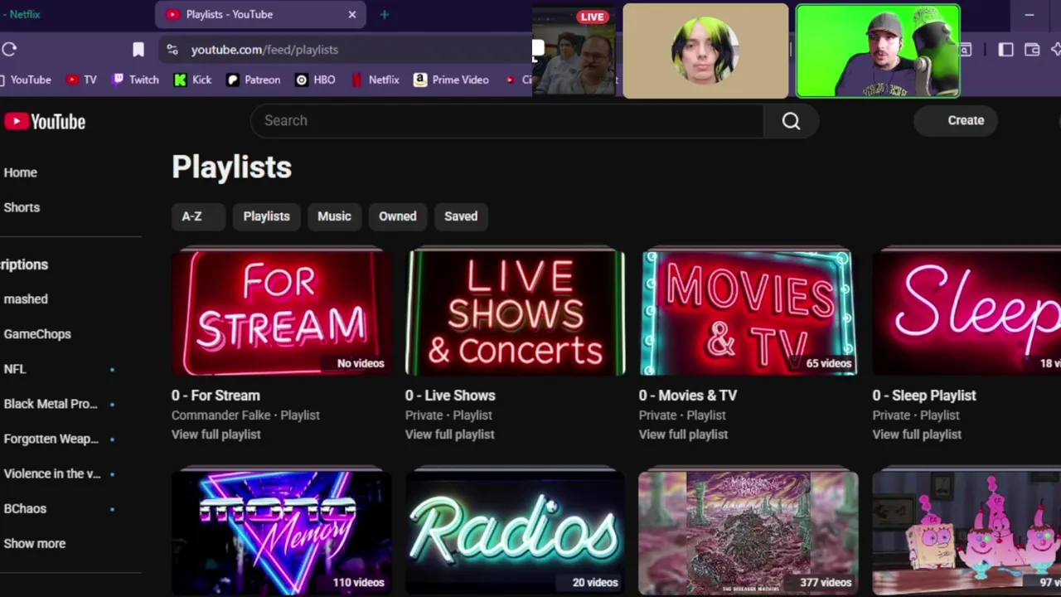Open the Sleep neon thumbnail

967,313
